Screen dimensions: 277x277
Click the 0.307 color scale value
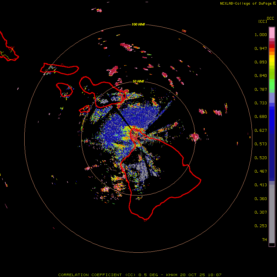tap(261, 212)
